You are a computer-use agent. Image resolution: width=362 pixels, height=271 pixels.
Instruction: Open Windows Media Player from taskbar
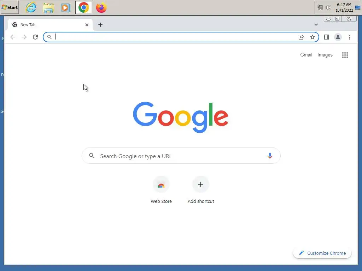tap(66, 8)
